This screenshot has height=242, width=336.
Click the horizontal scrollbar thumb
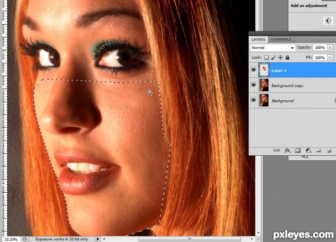tap(189, 239)
